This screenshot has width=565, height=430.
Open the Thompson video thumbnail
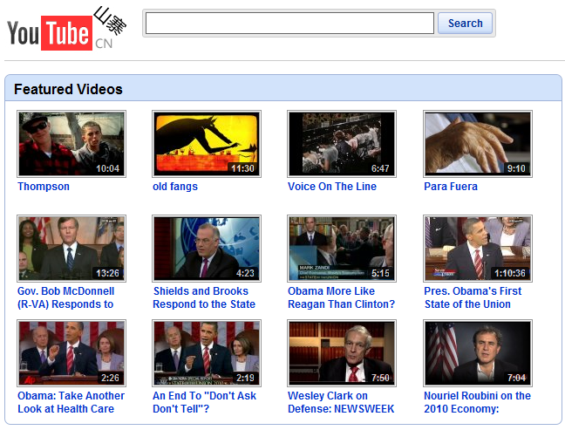71,143
